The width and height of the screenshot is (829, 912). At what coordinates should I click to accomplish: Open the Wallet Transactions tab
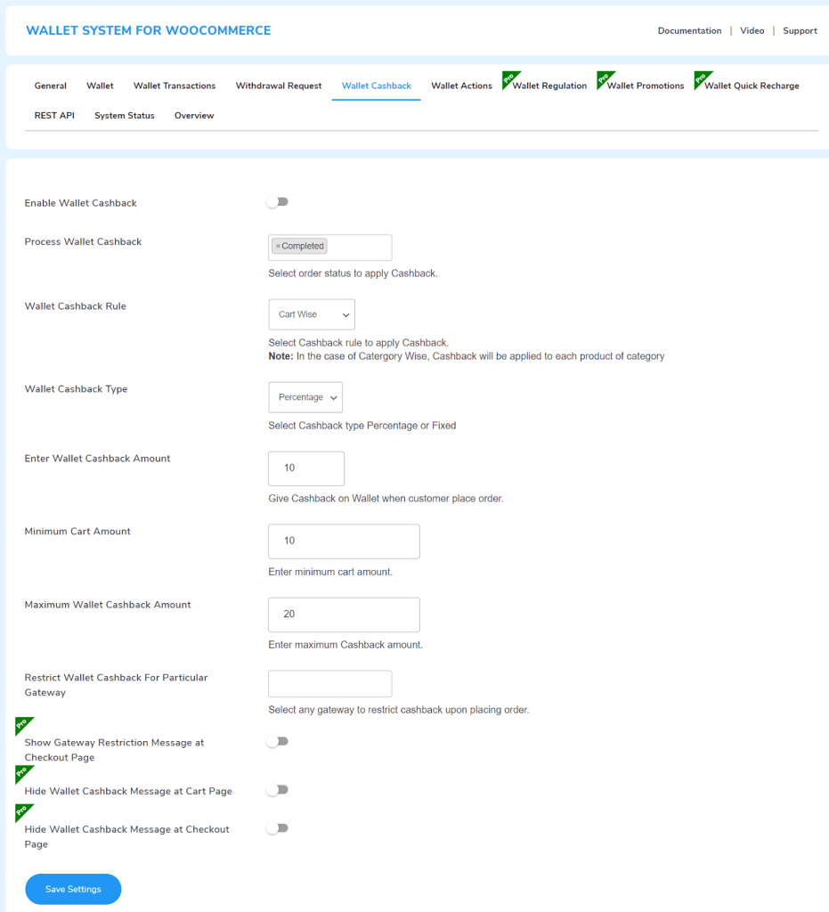click(x=175, y=85)
